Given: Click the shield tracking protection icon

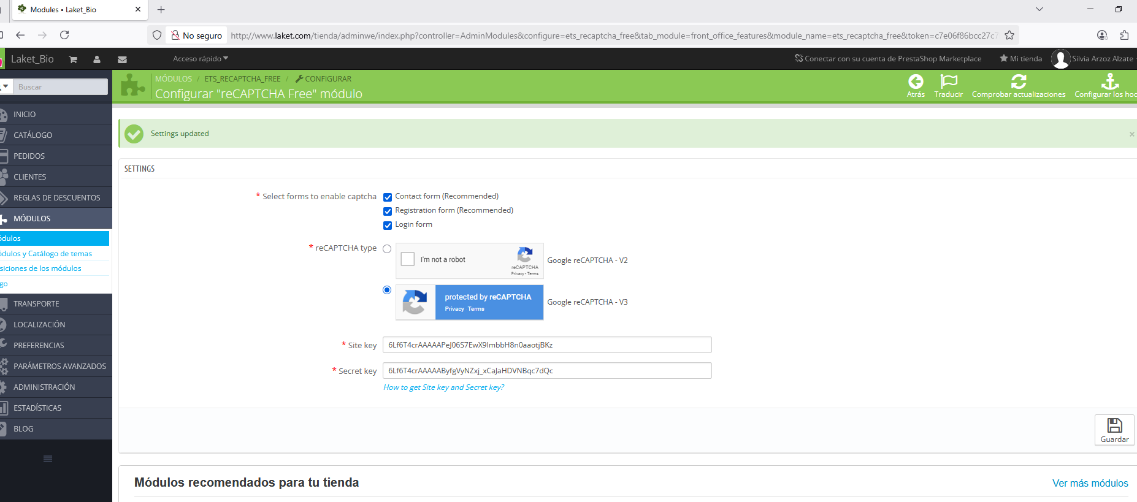Looking at the screenshot, I should (x=157, y=36).
